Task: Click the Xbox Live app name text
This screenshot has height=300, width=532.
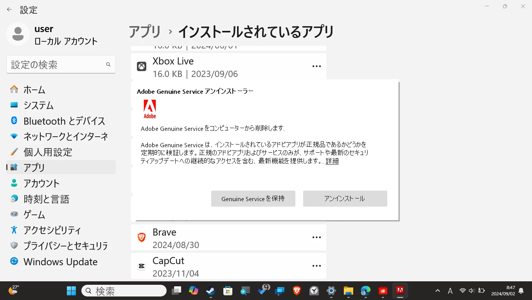Action: (173, 61)
